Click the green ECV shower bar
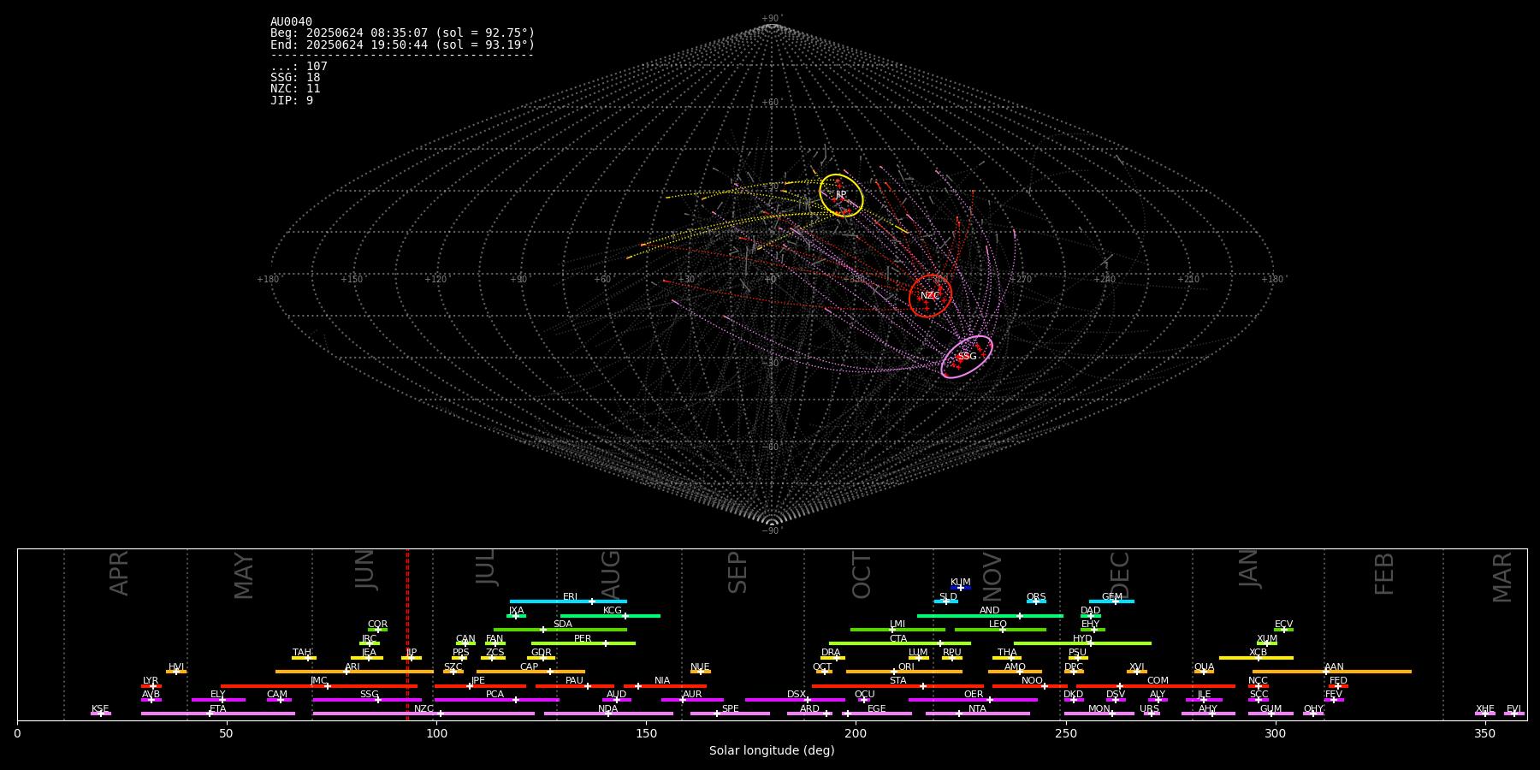 [x=1283, y=630]
